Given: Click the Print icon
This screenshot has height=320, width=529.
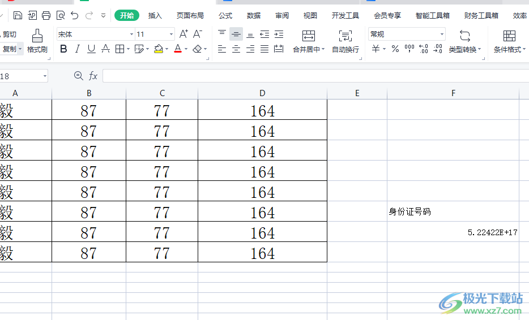Looking at the screenshot, I should [46, 15].
